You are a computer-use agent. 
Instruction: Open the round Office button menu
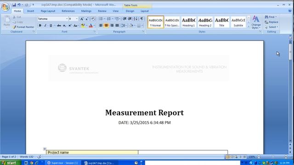pyautogui.click(x=6, y=7)
